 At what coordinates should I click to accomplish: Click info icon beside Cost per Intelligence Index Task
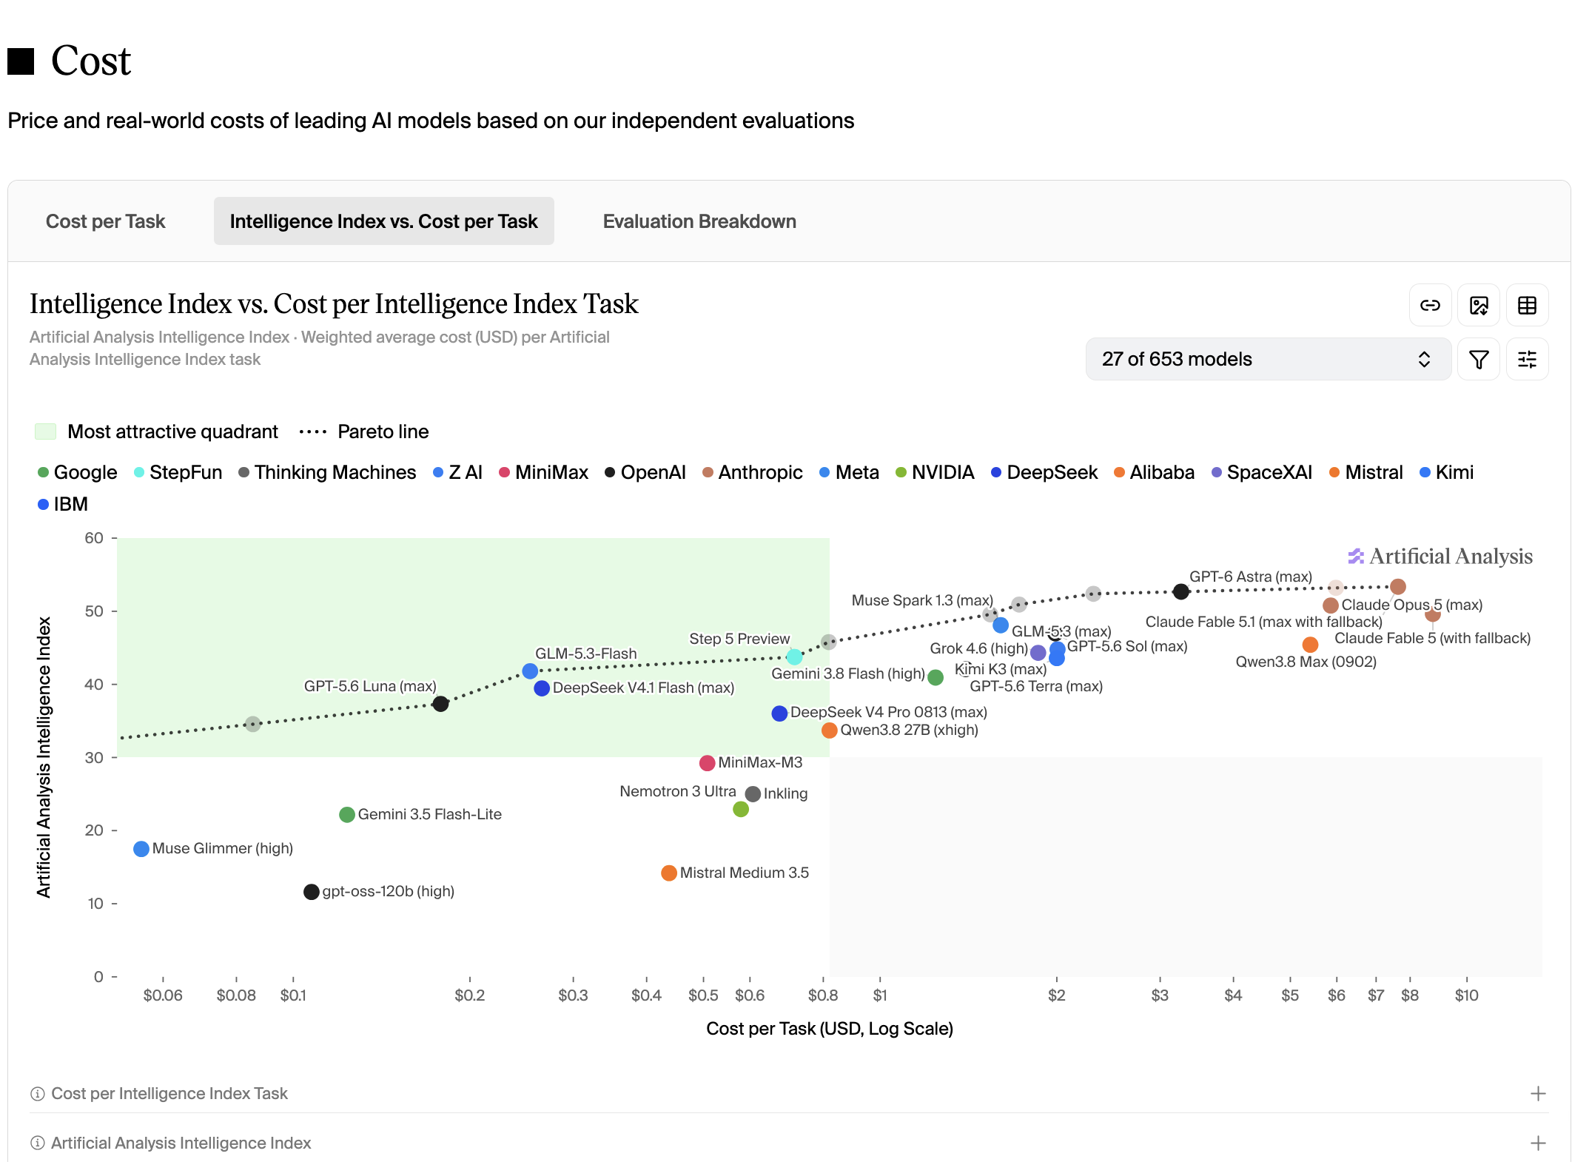pyautogui.click(x=38, y=1093)
